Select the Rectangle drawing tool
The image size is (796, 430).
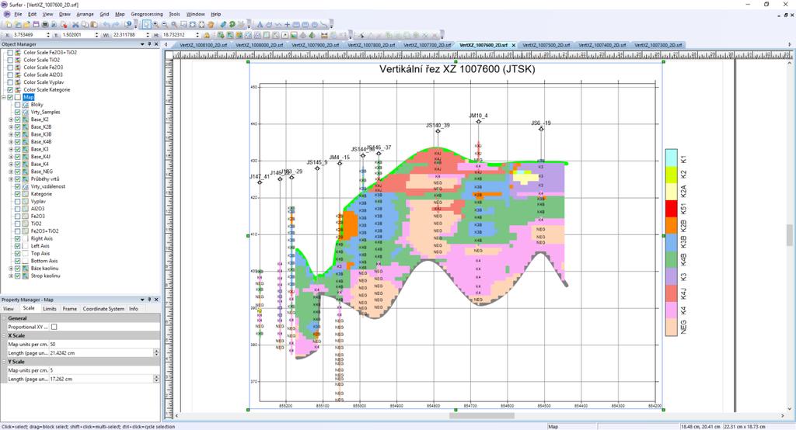296,24
